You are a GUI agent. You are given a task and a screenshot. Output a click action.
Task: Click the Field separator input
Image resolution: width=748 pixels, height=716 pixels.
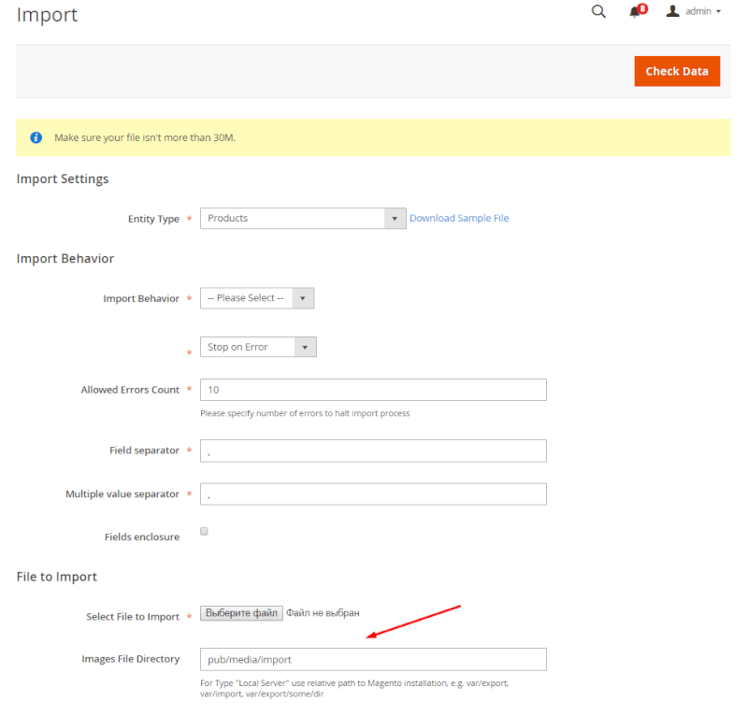[x=373, y=450]
